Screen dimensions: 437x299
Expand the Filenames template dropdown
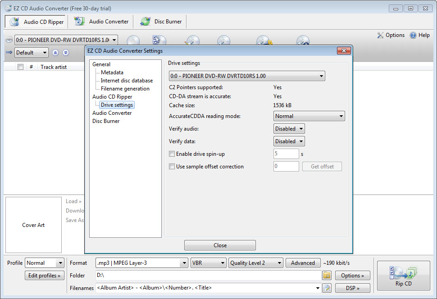(x=318, y=288)
